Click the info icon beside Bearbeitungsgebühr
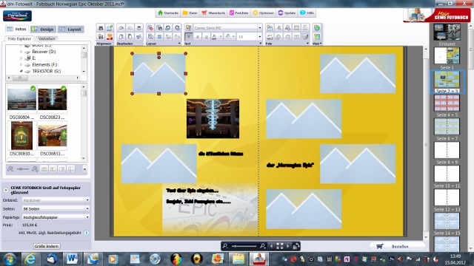This screenshot has height=266, width=474. (x=87, y=233)
